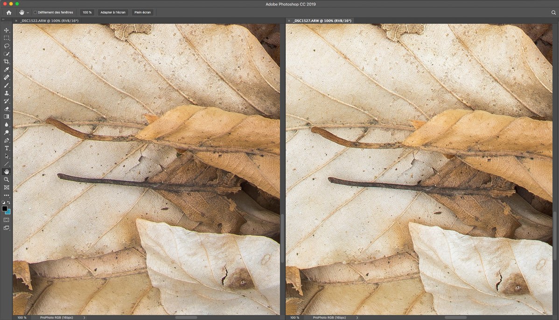Open Hand tool preset dropdown arrow
The height and width of the screenshot is (320, 559).
click(x=28, y=13)
